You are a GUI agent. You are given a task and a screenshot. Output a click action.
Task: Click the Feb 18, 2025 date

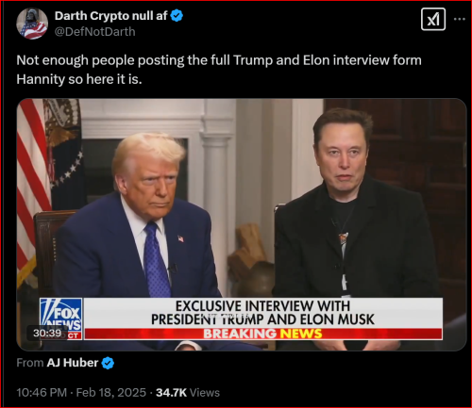click(111, 393)
